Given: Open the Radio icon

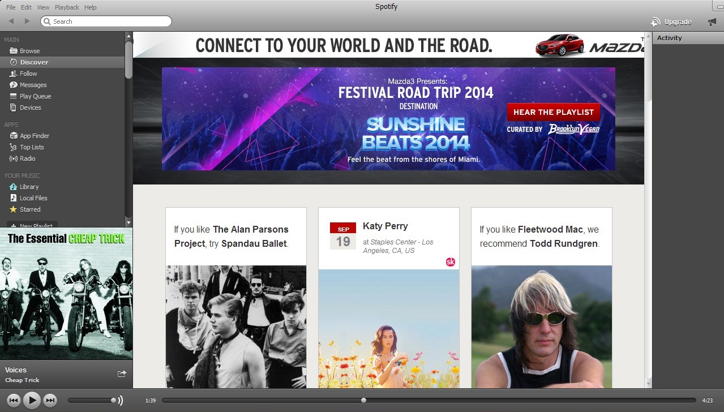Looking at the screenshot, I should coord(14,158).
